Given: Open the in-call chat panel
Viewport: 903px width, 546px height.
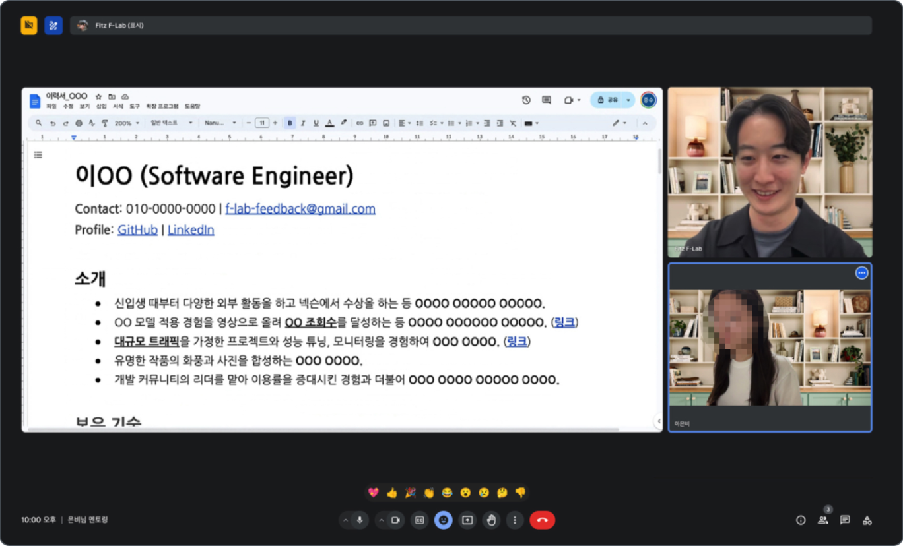Looking at the screenshot, I should tap(845, 520).
